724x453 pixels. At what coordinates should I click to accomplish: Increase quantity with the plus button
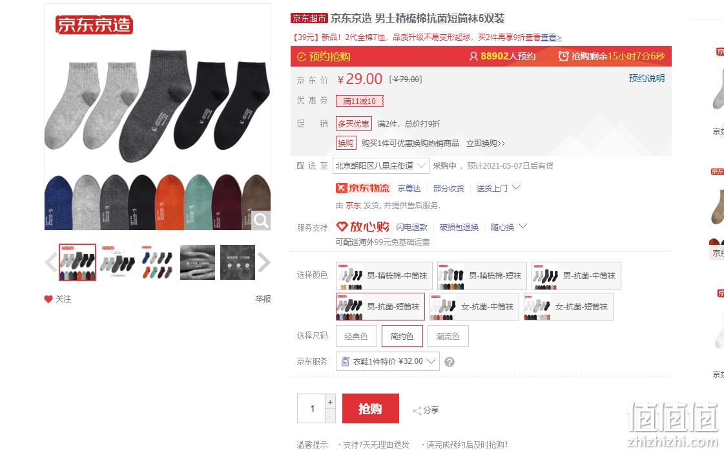coord(330,402)
